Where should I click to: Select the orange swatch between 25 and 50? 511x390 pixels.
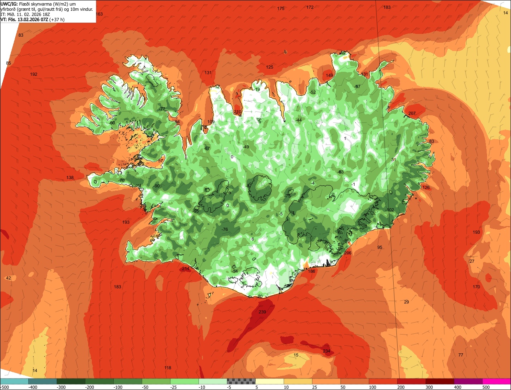pyautogui.click(x=327, y=381)
